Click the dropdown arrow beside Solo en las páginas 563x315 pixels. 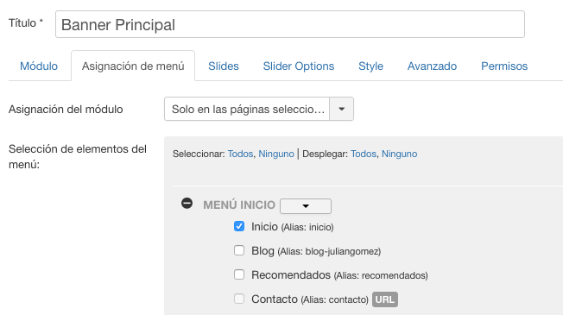tap(341, 109)
